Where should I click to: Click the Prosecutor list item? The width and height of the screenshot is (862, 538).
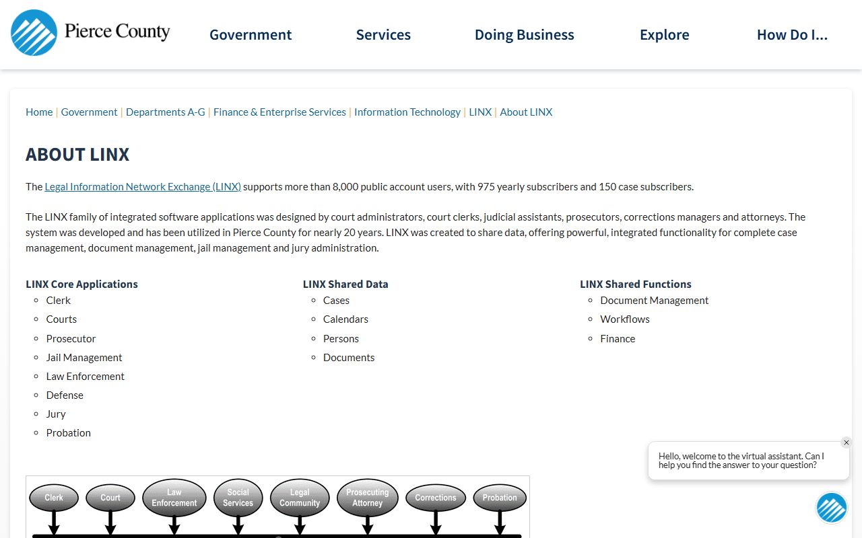coord(71,339)
